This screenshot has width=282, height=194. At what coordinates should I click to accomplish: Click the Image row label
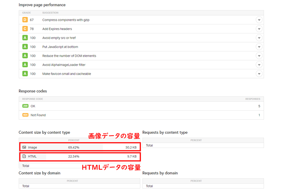click(32, 148)
